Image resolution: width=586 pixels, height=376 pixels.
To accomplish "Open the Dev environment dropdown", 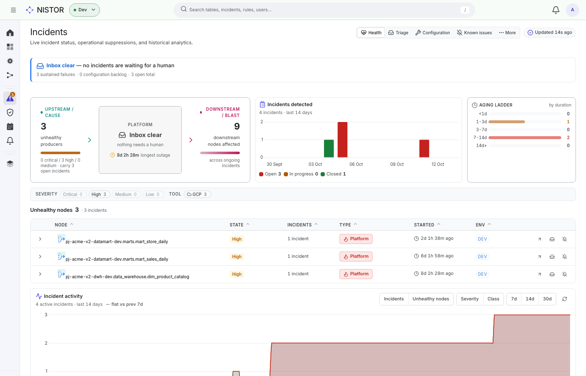I will [x=85, y=10].
